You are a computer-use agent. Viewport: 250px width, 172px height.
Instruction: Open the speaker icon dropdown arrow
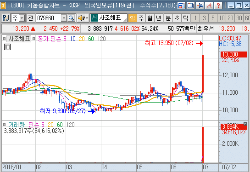coord(87,18)
